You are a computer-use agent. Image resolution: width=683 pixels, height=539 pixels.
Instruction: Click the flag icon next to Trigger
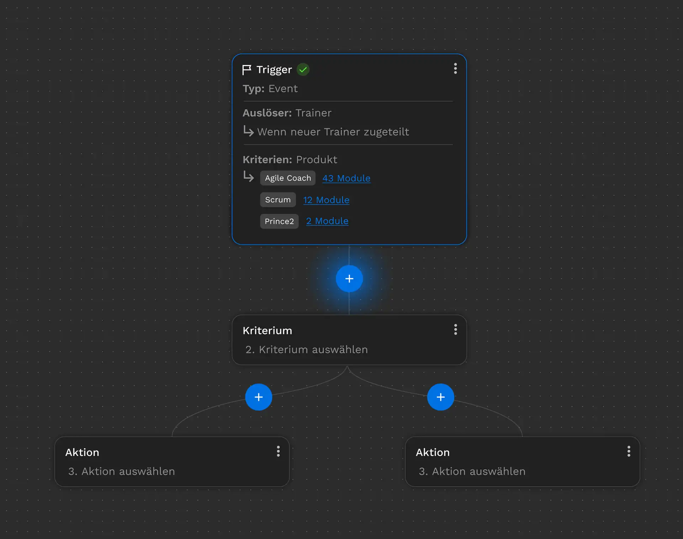(247, 70)
